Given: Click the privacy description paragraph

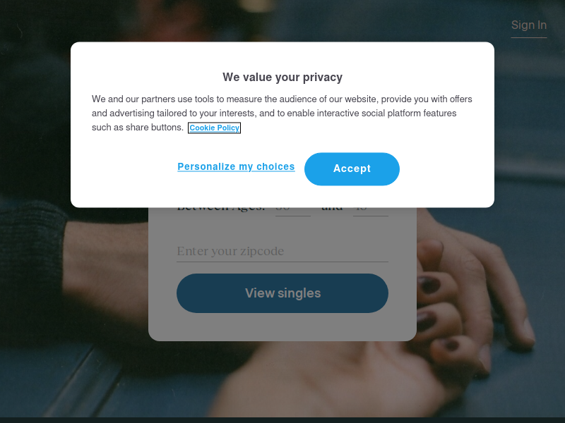Looking at the screenshot, I should point(282,113).
